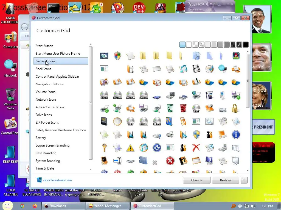Open Drive Icons category
The image size is (281, 210).
(44, 115)
